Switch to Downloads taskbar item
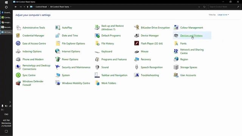Viewport: 242px width, 136px height. (x=6, y=12)
